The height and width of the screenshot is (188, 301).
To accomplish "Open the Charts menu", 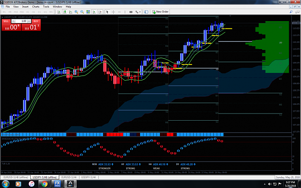I will click(36, 7).
